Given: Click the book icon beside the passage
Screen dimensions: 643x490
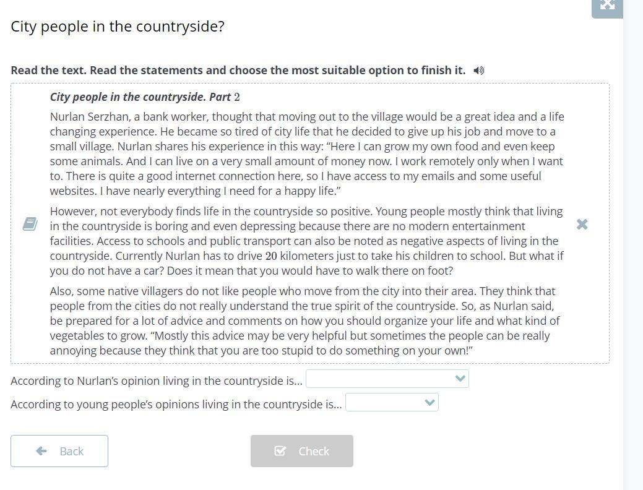Looking at the screenshot, I should 30,225.
